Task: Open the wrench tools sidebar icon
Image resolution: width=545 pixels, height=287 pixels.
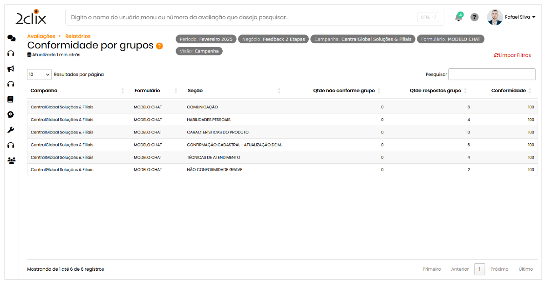Action: point(11,130)
